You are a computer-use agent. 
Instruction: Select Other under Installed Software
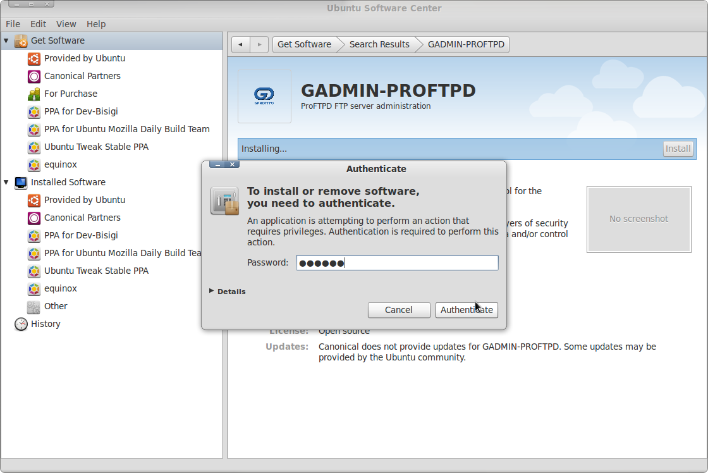tap(56, 306)
